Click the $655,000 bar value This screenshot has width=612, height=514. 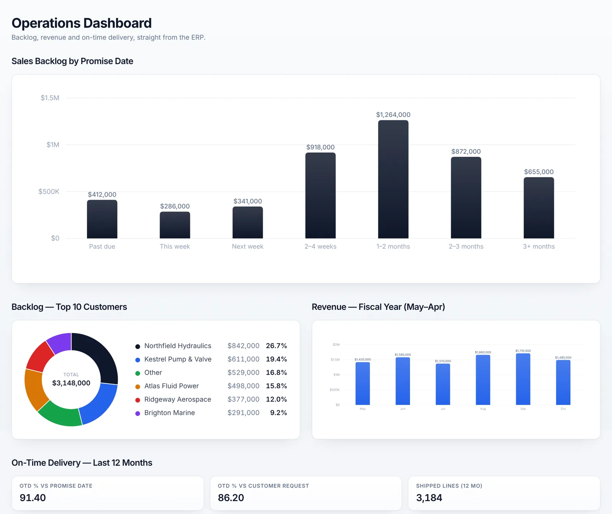(x=539, y=172)
